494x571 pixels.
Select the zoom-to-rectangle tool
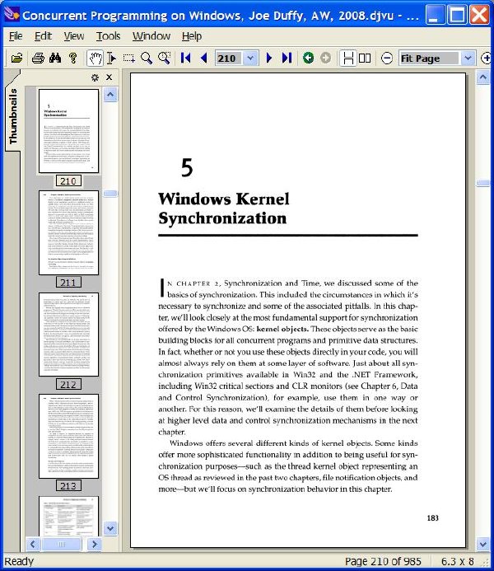click(x=165, y=59)
